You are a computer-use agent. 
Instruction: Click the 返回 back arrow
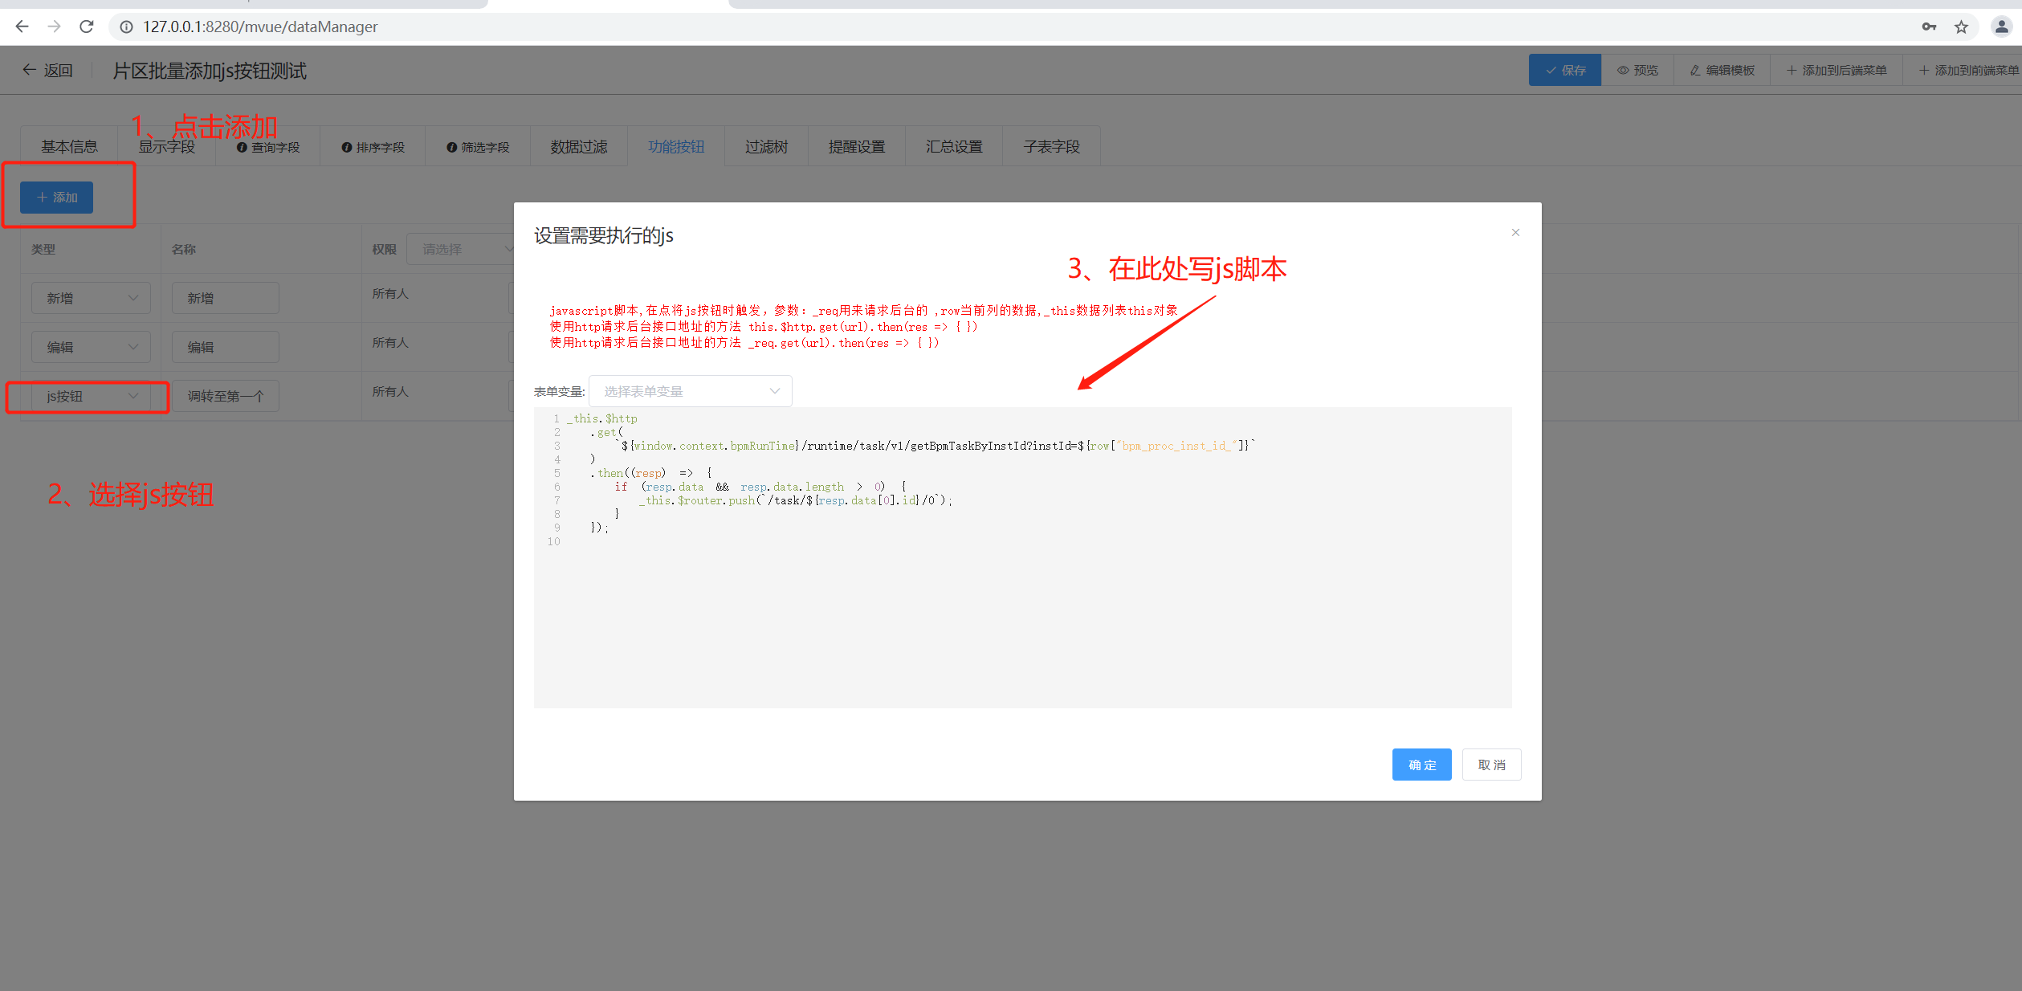pos(47,71)
